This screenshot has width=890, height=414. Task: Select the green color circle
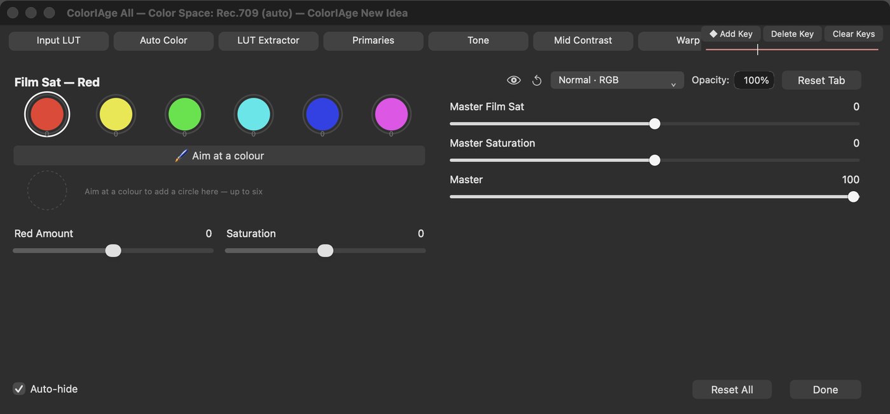click(x=184, y=114)
